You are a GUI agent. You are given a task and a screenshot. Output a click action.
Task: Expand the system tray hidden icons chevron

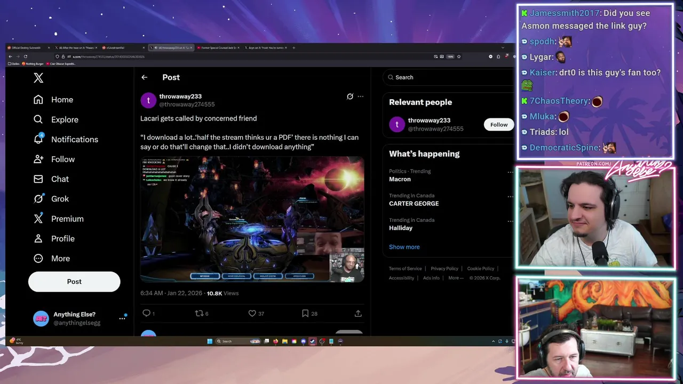pyautogui.click(x=493, y=341)
